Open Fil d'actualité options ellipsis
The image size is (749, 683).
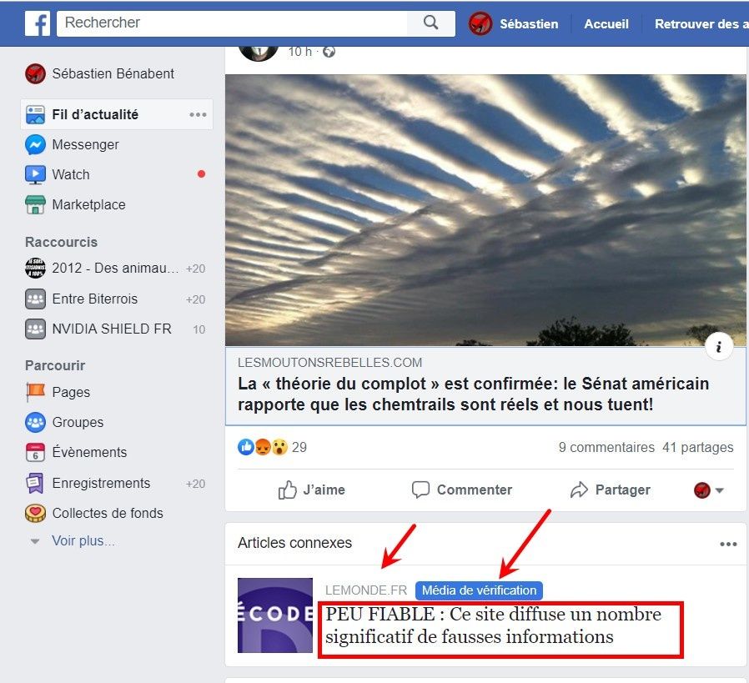click(x=198, y=114)
